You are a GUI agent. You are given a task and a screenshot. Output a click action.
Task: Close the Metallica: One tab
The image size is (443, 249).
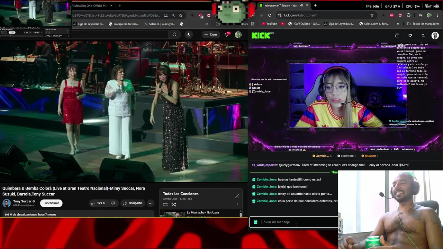tap(111, 6)
